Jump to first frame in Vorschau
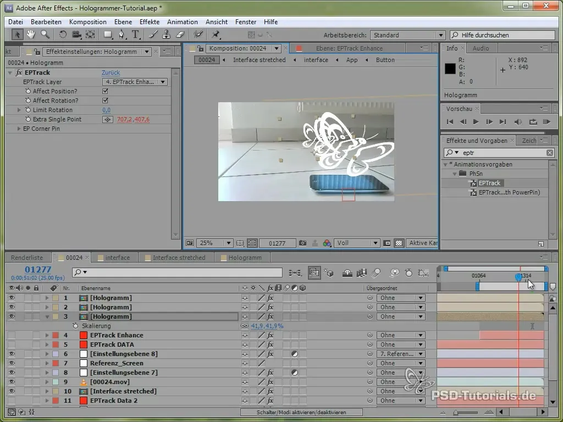 450,122
